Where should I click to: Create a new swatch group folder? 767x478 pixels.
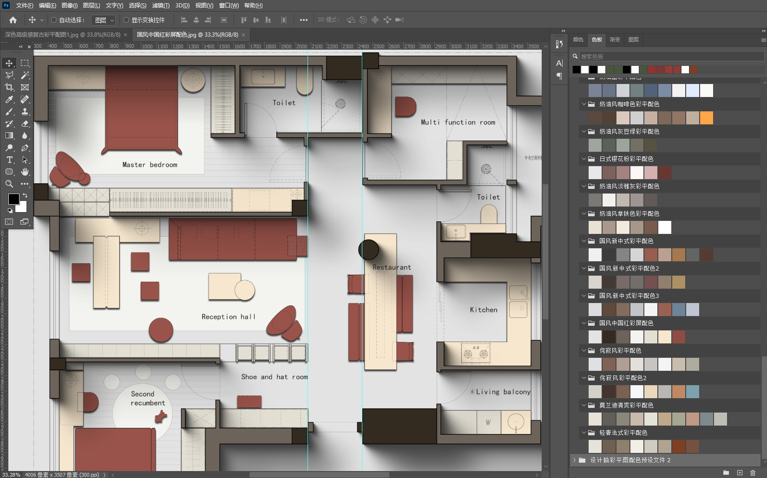(x=726, y=472)
